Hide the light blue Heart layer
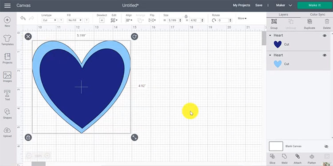This screenshot has height=166, width=333. click(x=325, y=55)
